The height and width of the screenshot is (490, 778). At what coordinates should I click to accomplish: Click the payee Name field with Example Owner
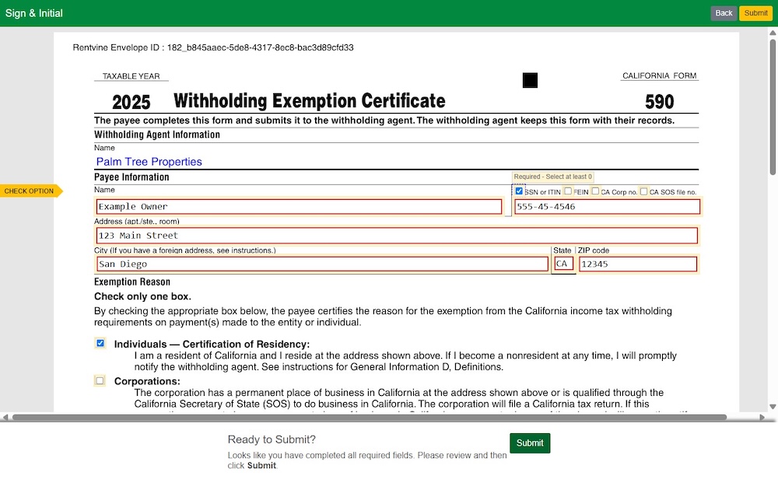pyautogui.click(x=299, y=206)
